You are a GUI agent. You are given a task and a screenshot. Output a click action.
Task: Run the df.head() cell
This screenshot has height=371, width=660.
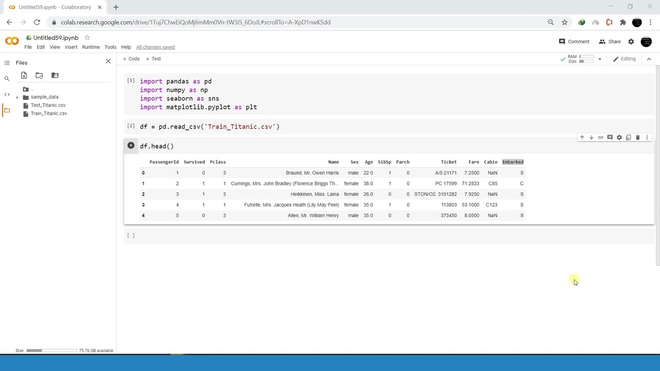[131, 146]
